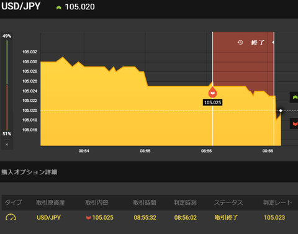Image resolution: width=298 pixels, height=234 pixels.
Task: Click the small left arrow beside 終了
Action: [x=273, y=42]
